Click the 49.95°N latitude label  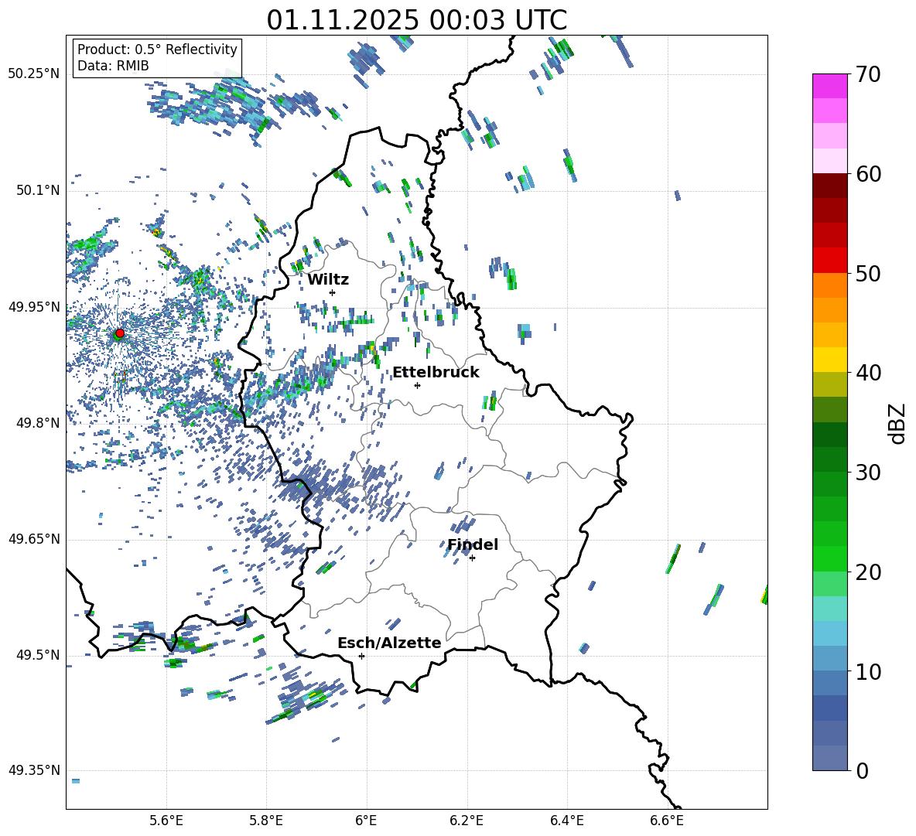click(x=34, y=306)
